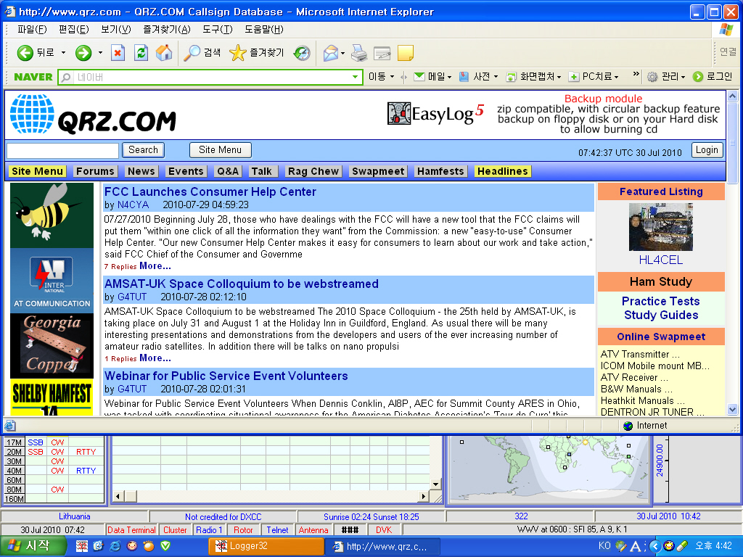Click the Naver 로그인 login button

714,77
